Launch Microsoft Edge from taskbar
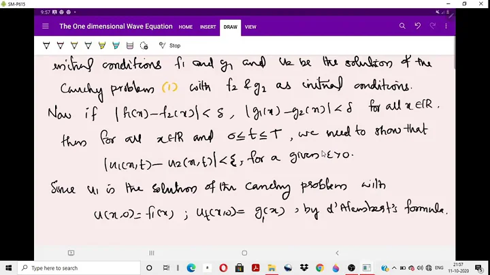The image size is (490, 275). pyautogui.click(x=191, y=268)
